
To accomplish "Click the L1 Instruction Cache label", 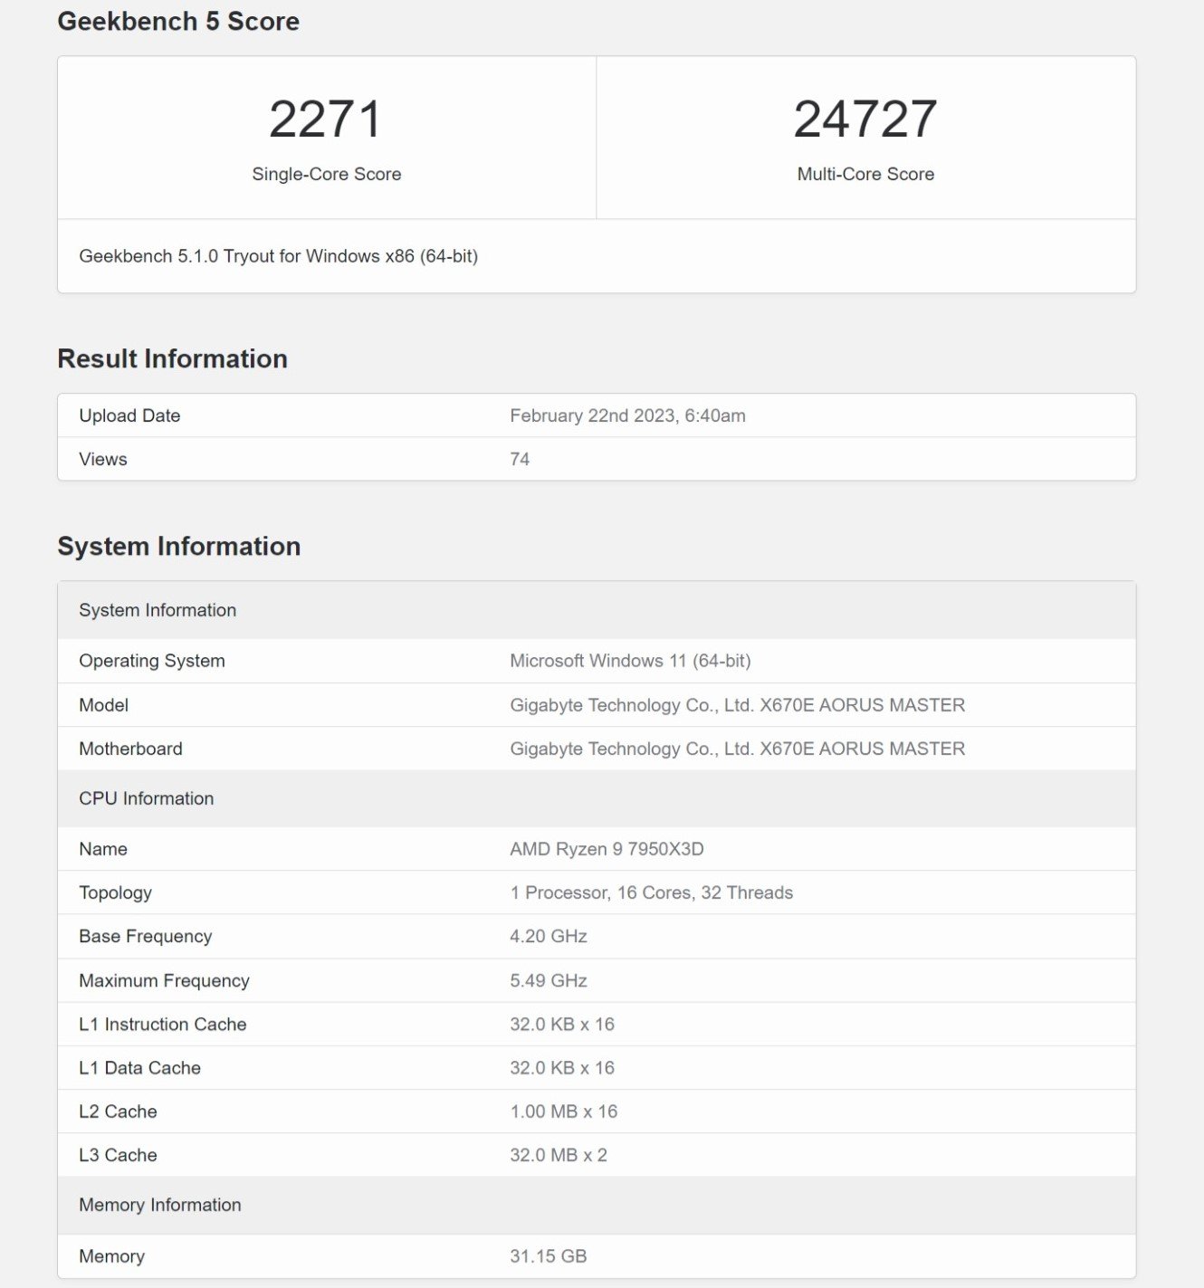I will point(163,1024).
